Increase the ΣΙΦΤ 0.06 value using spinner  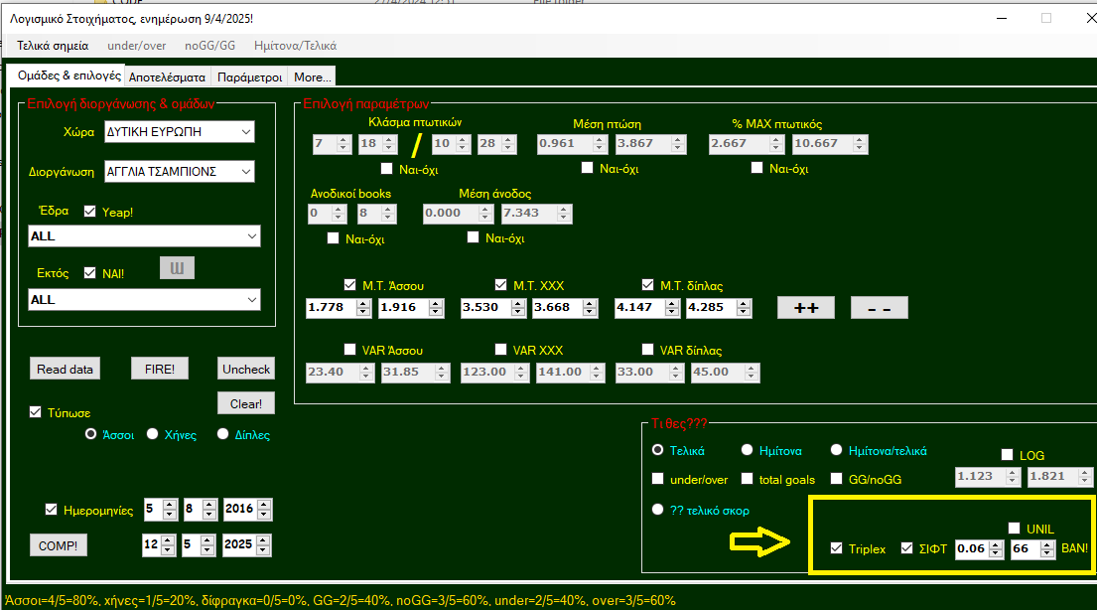[996, 544]
